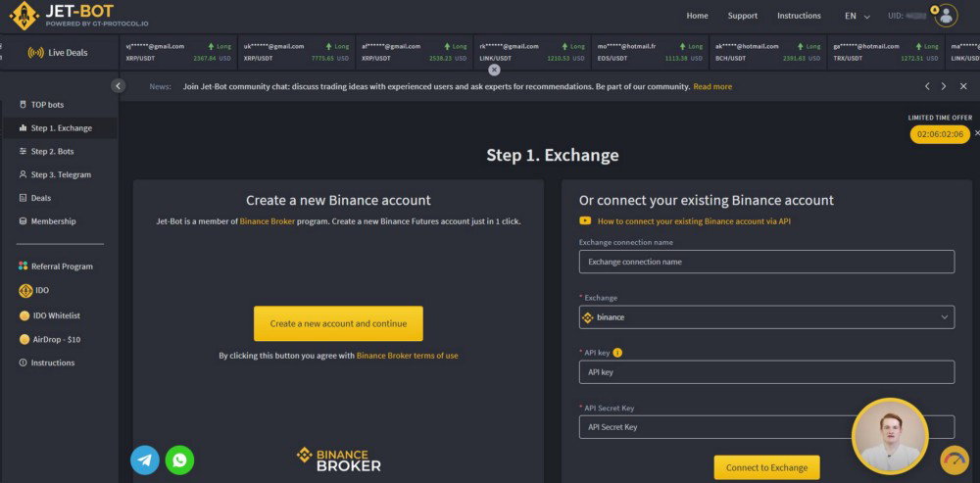The width and height of the screenshot is (980, 483).
Task: Click the XRP/USDT deal worth 7775.65 USD
Action: 296,53
